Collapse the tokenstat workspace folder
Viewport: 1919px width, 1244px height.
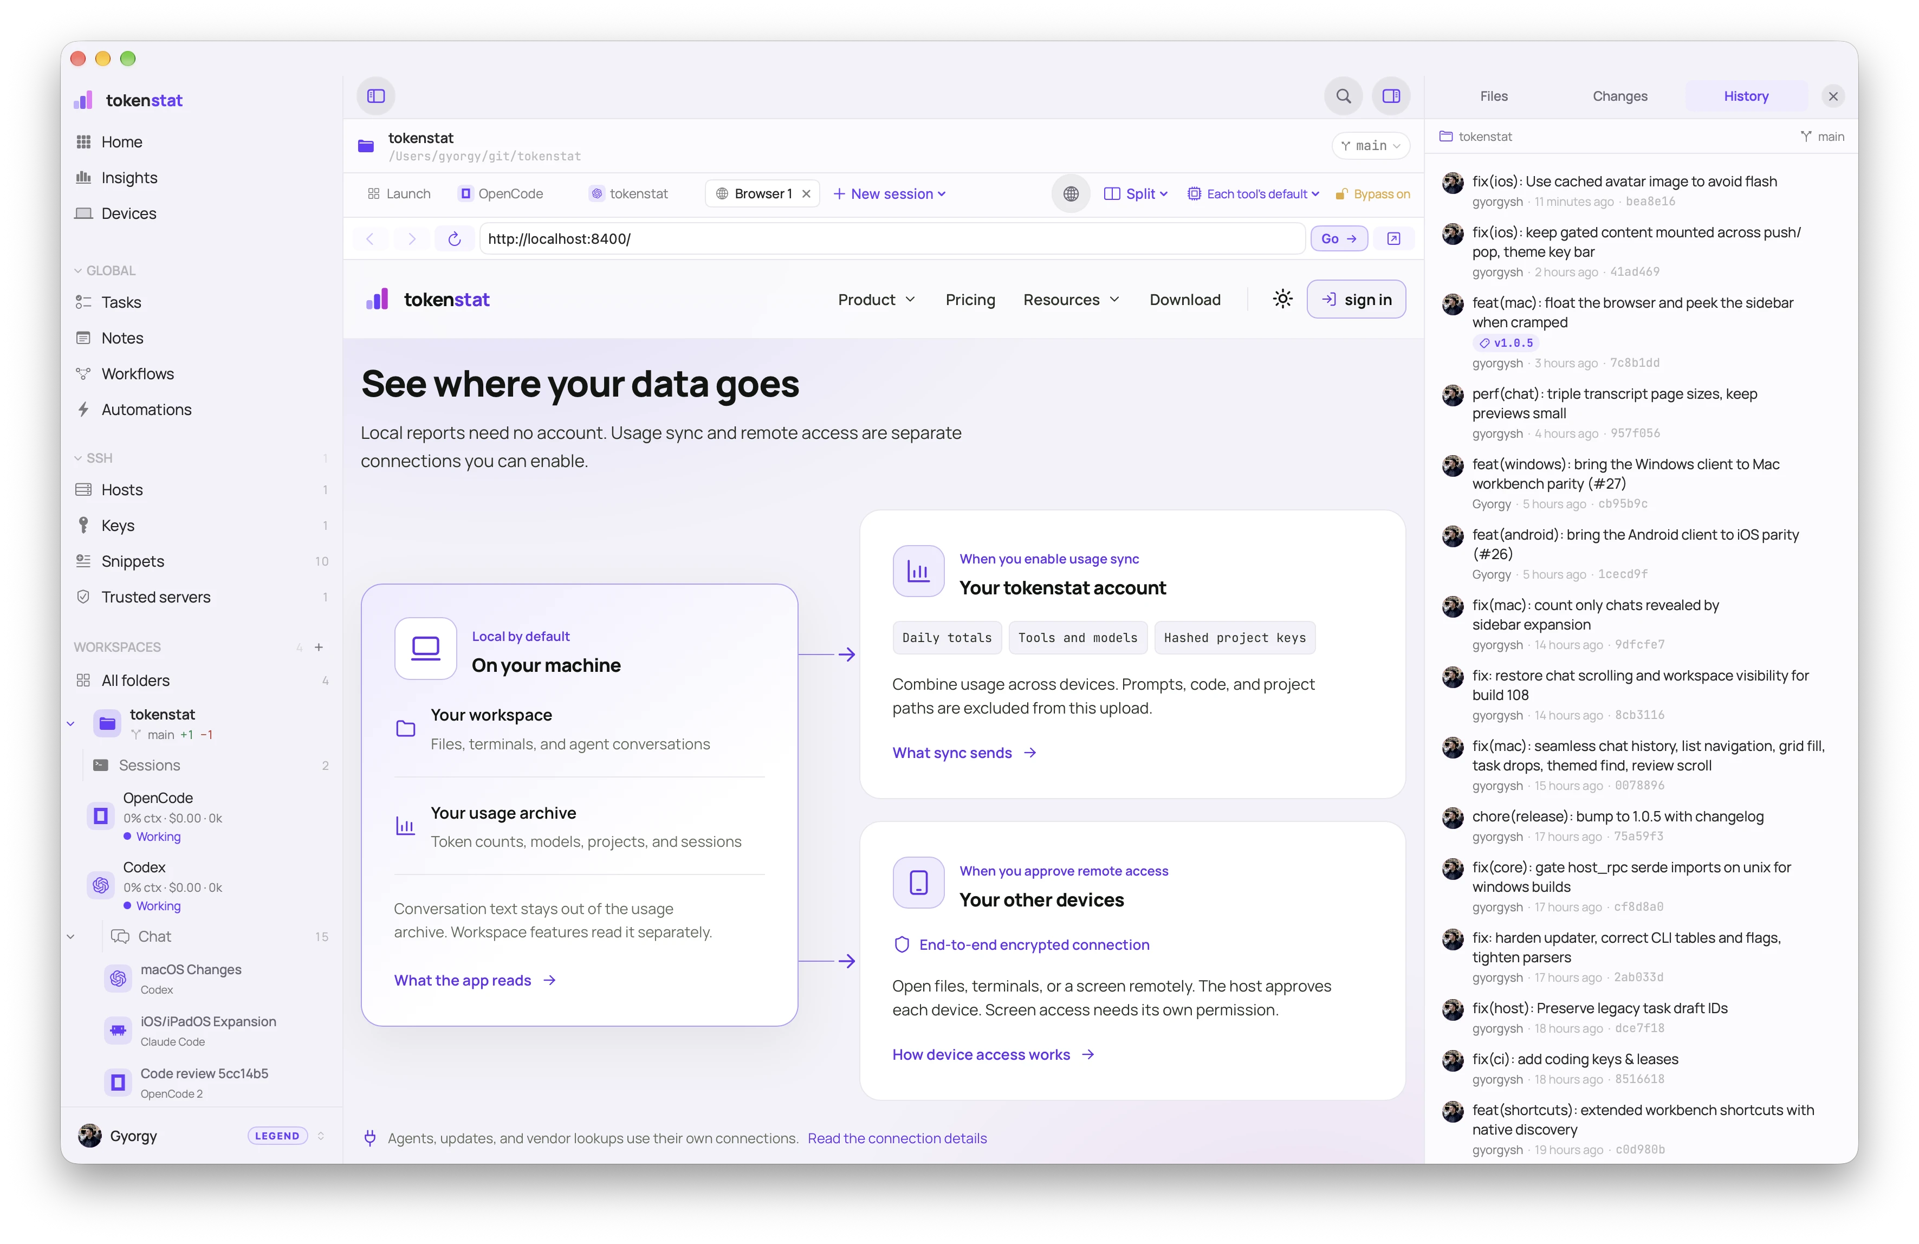pos(71,724)
